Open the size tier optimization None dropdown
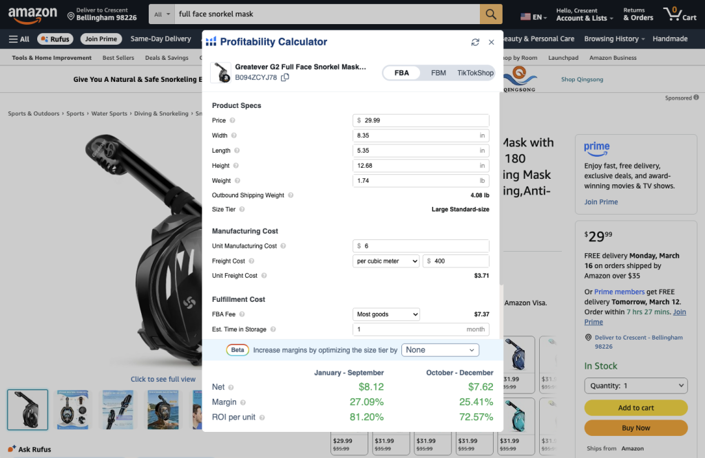Viewport: 705px width, 458px height. tap(440, 350)
